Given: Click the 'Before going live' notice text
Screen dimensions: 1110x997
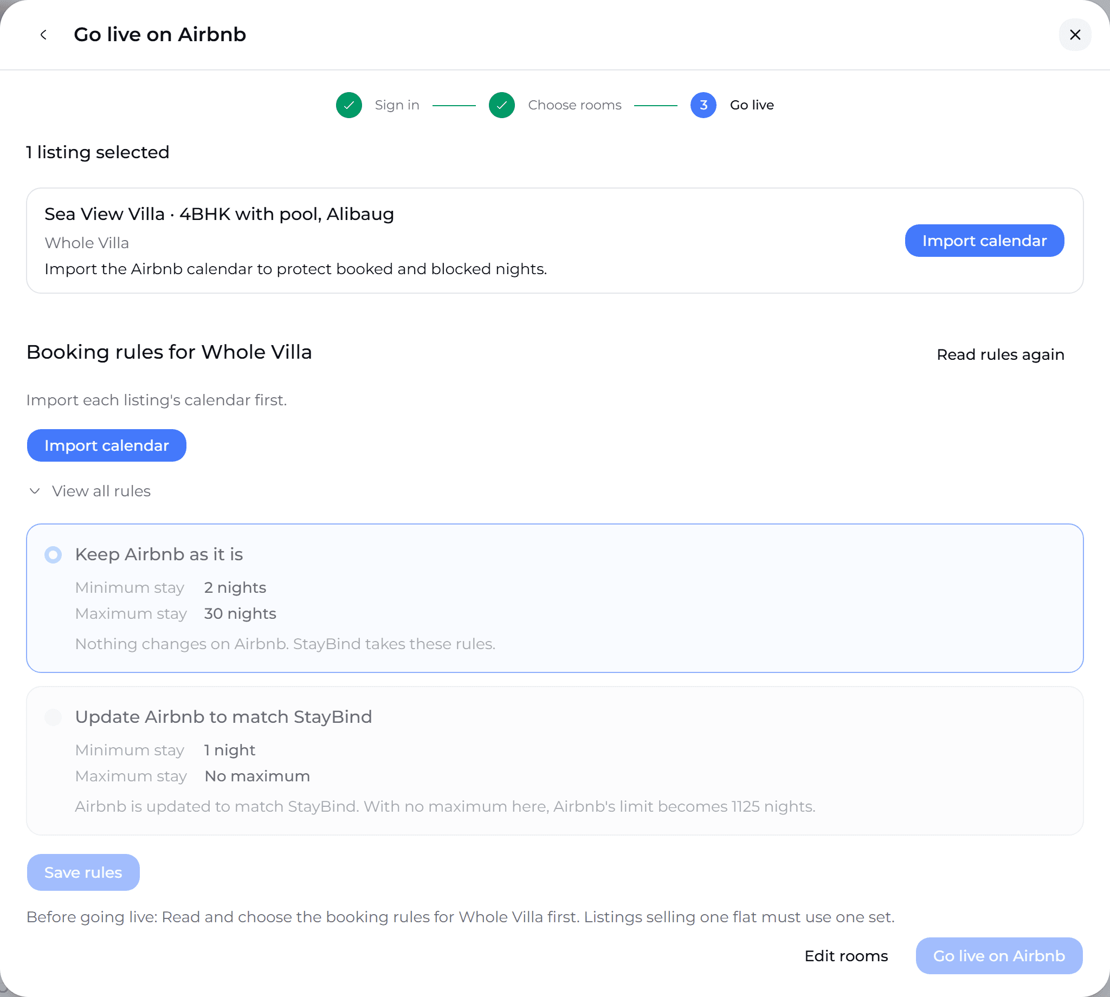Looking at the screenshot, I should [460, 917].
